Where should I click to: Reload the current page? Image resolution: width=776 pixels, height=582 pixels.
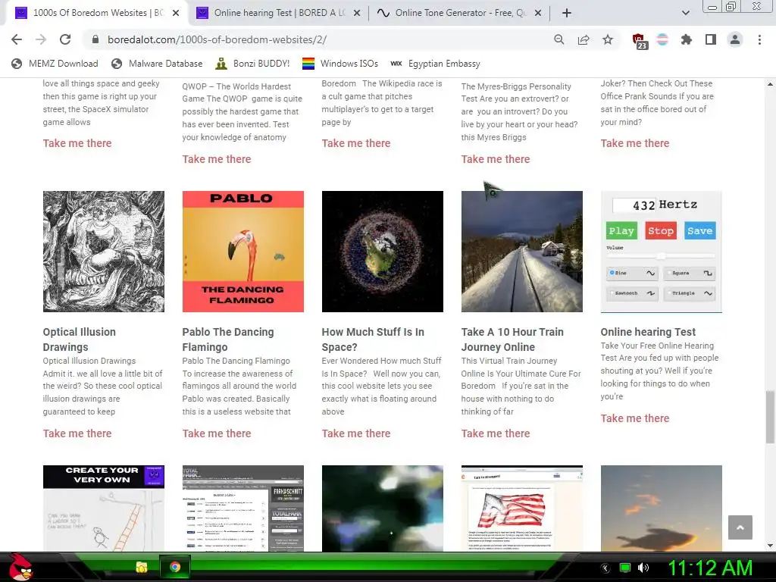click(65, 39)
